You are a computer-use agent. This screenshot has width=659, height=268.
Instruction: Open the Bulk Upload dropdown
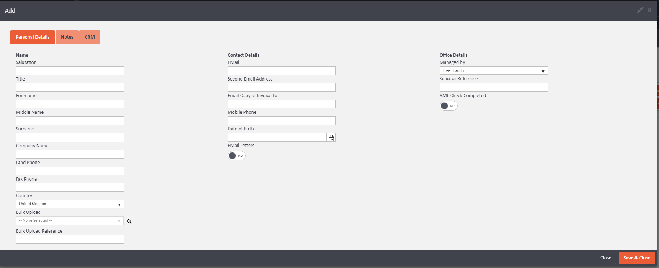(70, 221)
